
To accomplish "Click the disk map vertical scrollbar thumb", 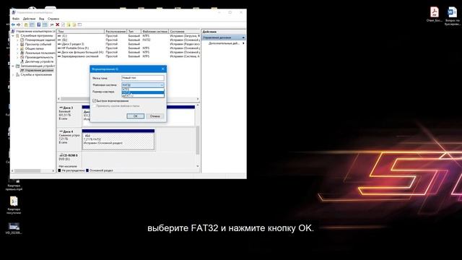I will coord(198,140).
